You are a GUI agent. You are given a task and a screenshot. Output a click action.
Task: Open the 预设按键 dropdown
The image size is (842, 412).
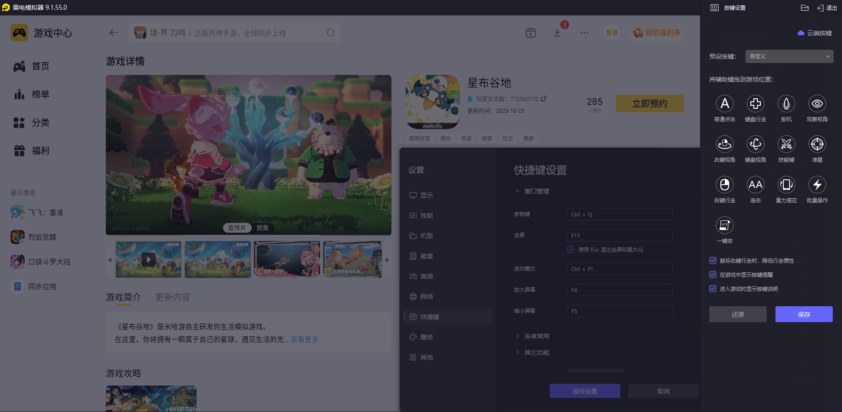(788, 56)
